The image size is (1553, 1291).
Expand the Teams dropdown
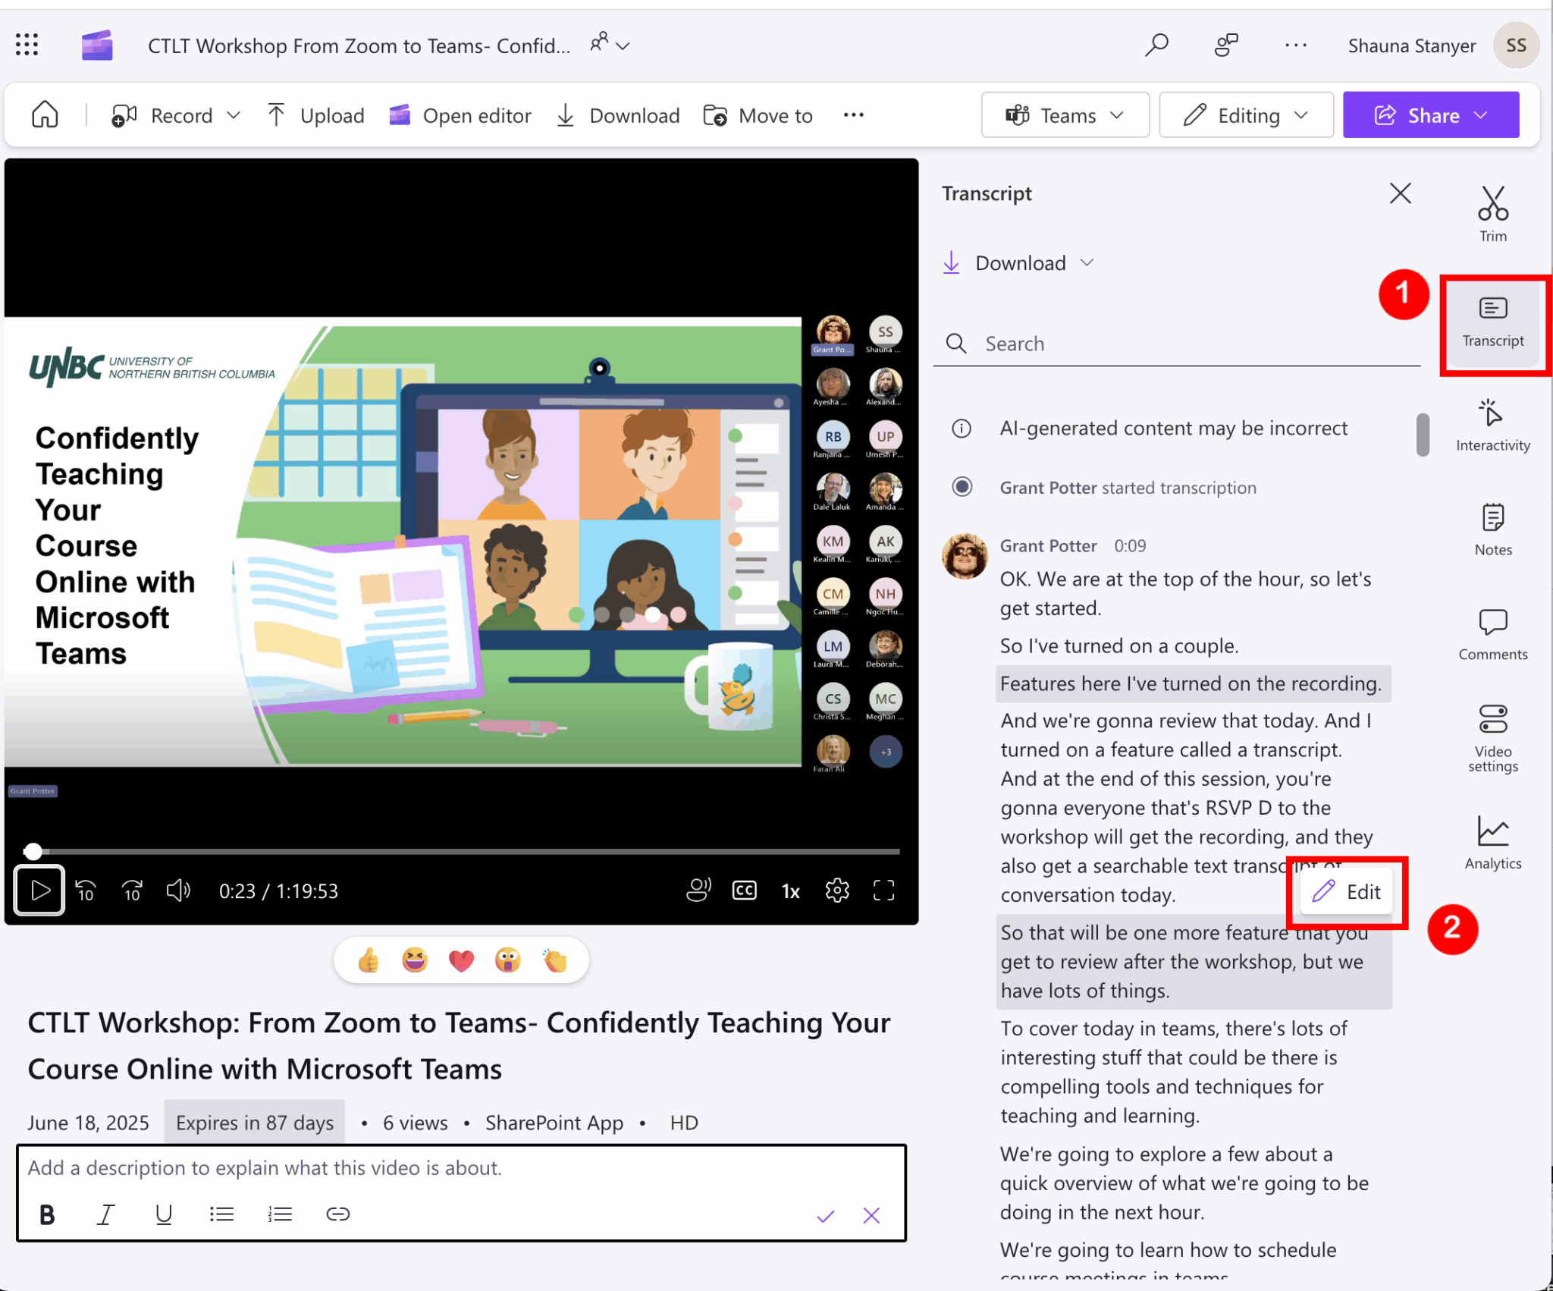(x=1065, y=115)
